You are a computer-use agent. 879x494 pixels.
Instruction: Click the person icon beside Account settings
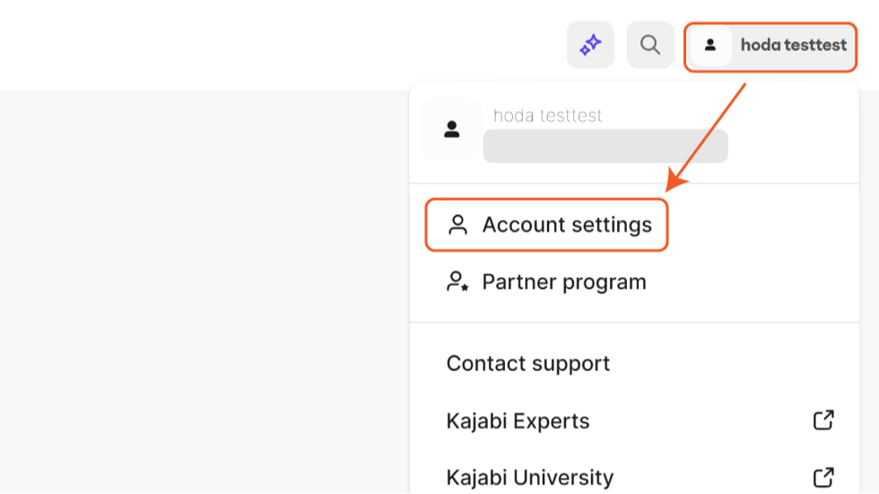pos(458,224)
